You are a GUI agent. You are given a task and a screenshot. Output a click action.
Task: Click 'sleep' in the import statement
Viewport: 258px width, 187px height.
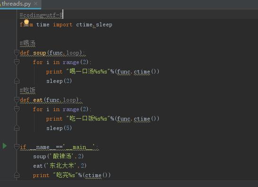pos(104,24)
